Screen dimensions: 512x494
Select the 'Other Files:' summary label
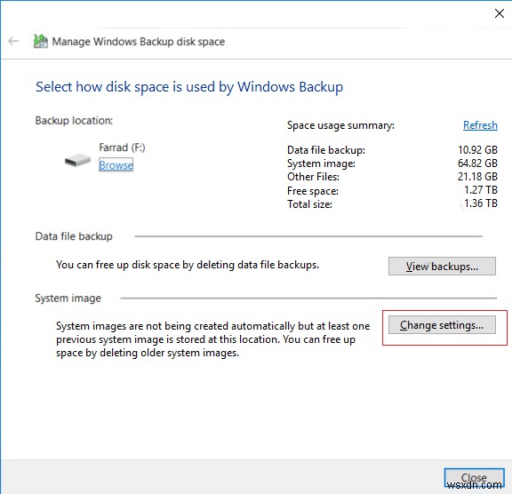[x=313, y=177]
